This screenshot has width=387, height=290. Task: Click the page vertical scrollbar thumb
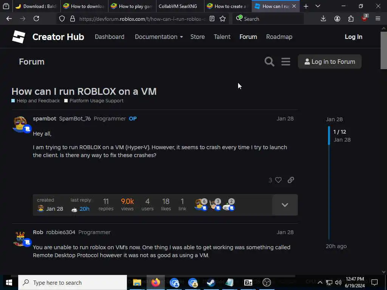[384, 51]
